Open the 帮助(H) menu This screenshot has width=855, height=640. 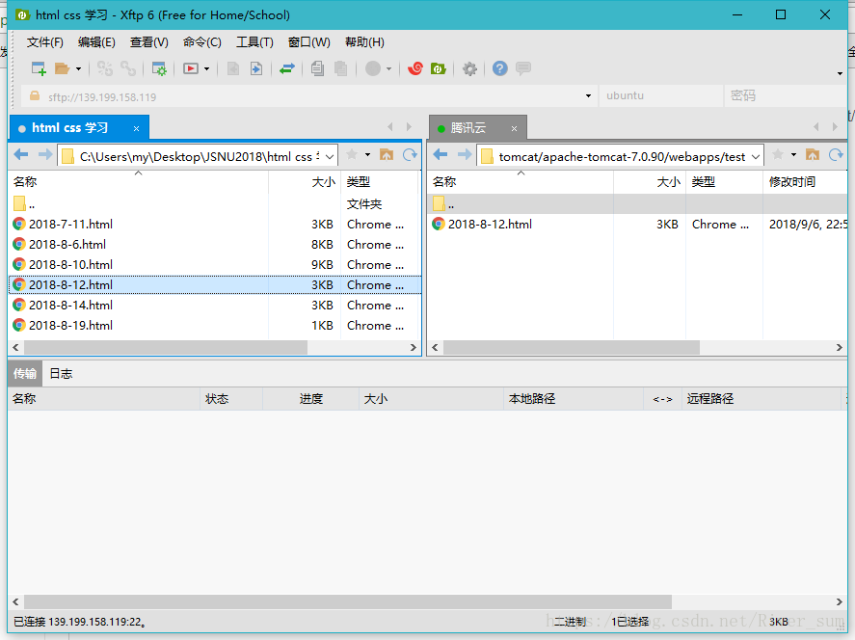[x=364, y=42]
